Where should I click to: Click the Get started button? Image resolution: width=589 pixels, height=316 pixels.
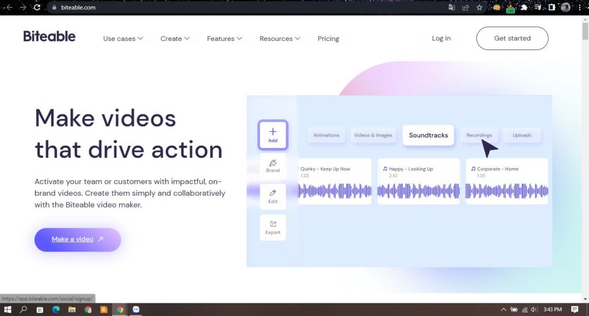point(512,39)
